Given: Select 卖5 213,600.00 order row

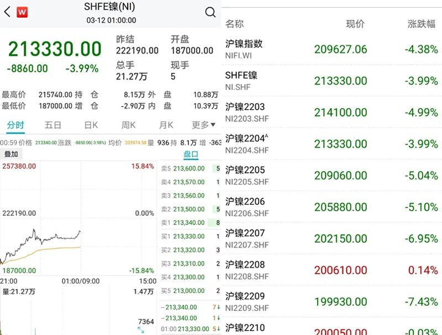Looking at the screenshot, I should click(x=191, y=169).
